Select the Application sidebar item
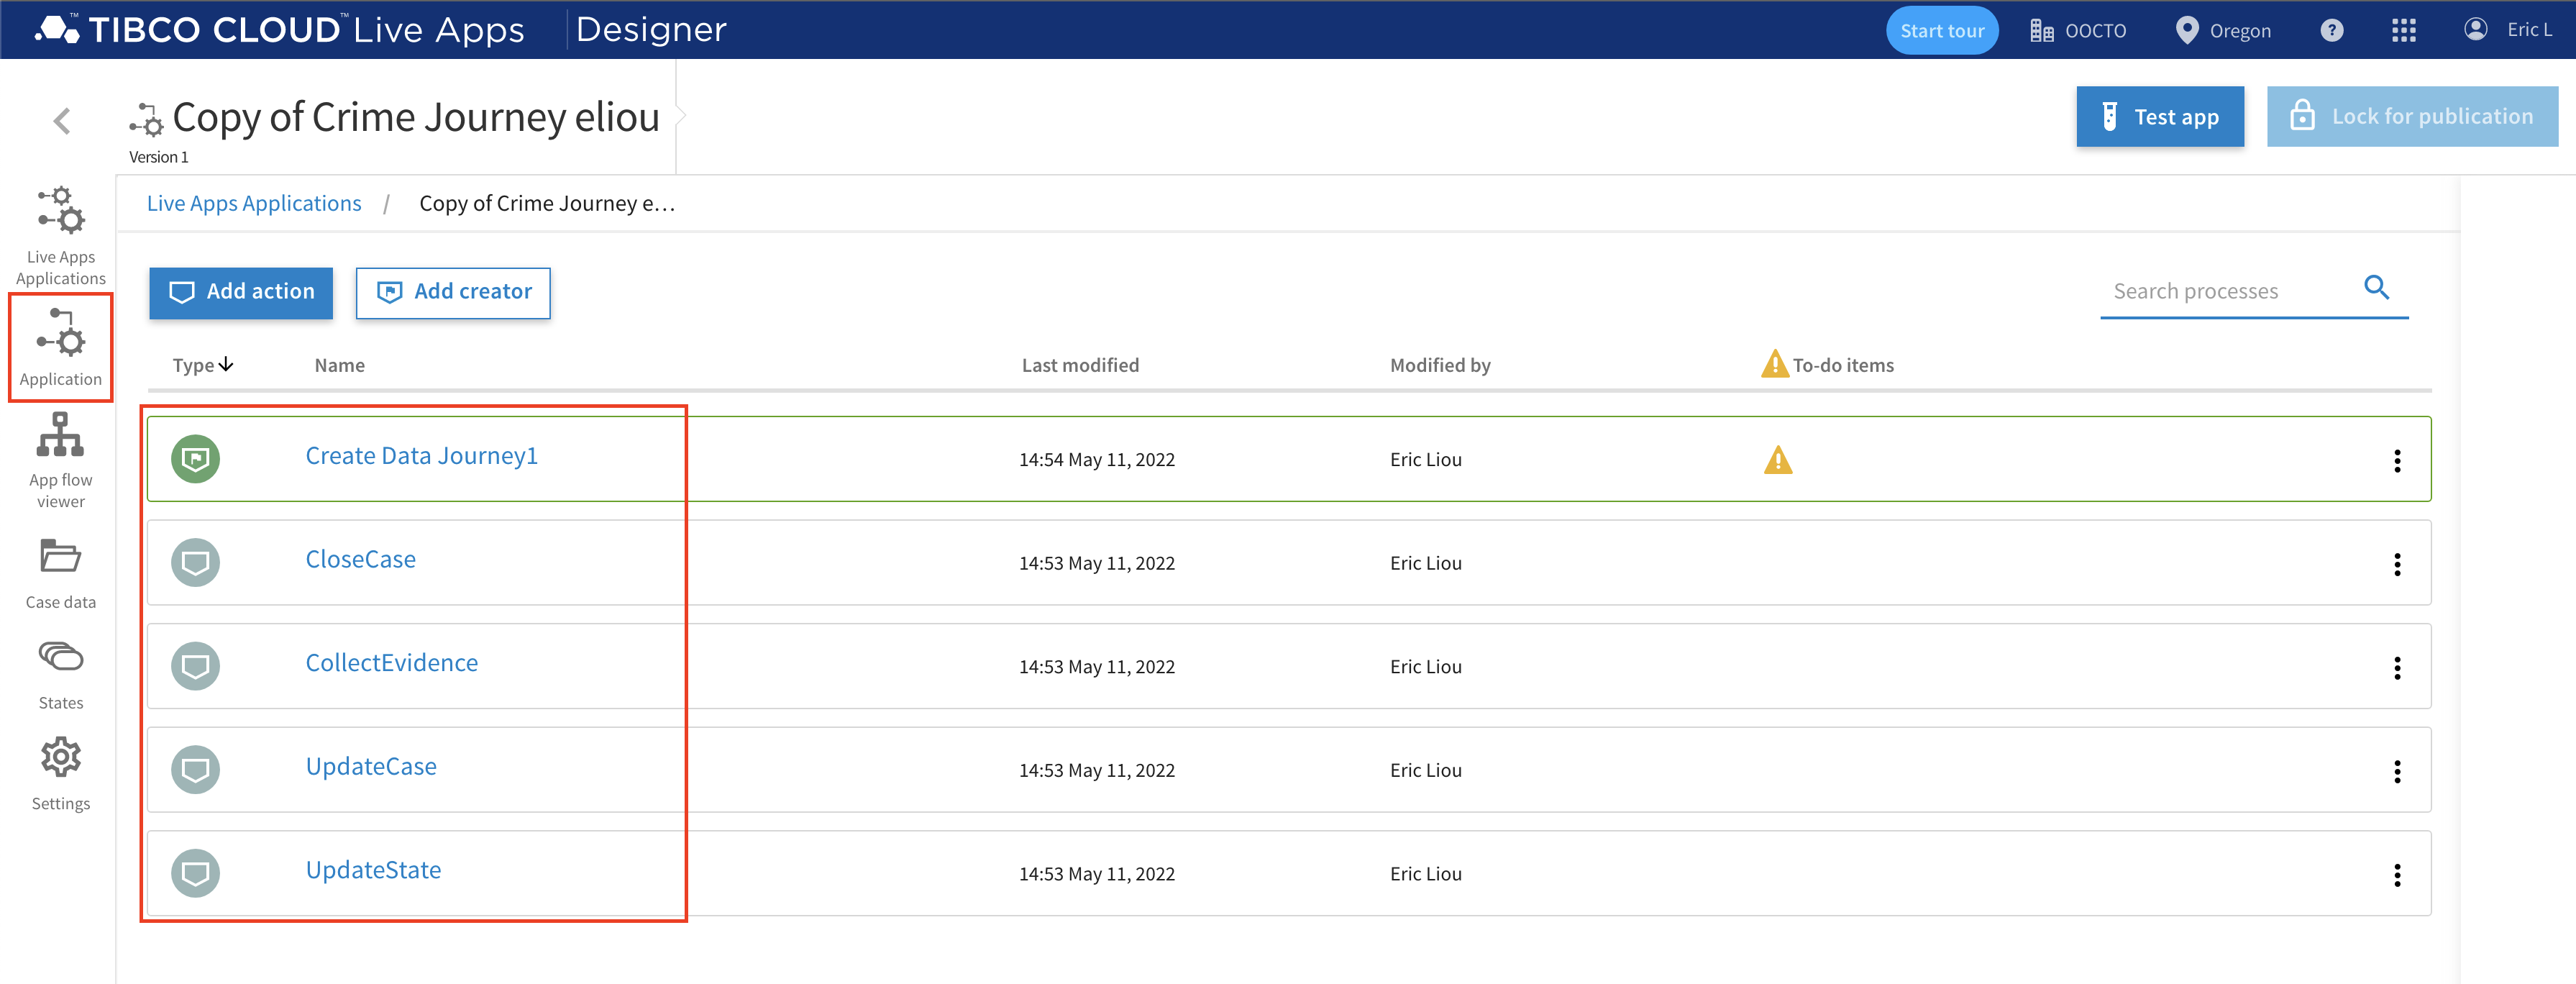Image resolution: width=2576 pixels, height=984 pixels. pos(61,347)
